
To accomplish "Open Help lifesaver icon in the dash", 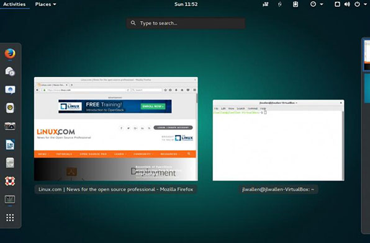I will pyautogui.click(x=10, y=181).
